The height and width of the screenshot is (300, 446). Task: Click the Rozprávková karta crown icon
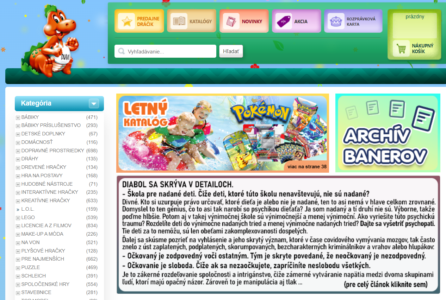pos(336,21)
